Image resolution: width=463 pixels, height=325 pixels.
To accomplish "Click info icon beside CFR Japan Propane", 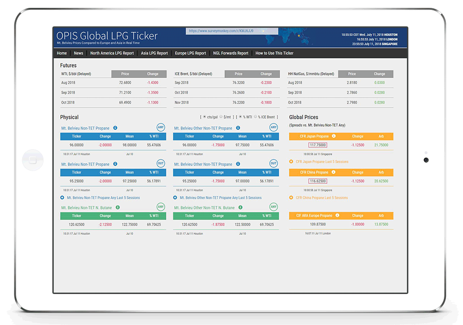I will pyautogui.click(x=334, y=136).
